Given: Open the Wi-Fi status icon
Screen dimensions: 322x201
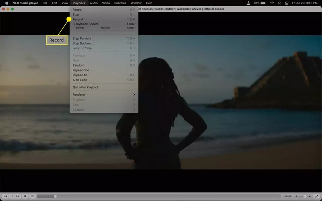Looking at the screenshot, I should [x=272, y=3].
